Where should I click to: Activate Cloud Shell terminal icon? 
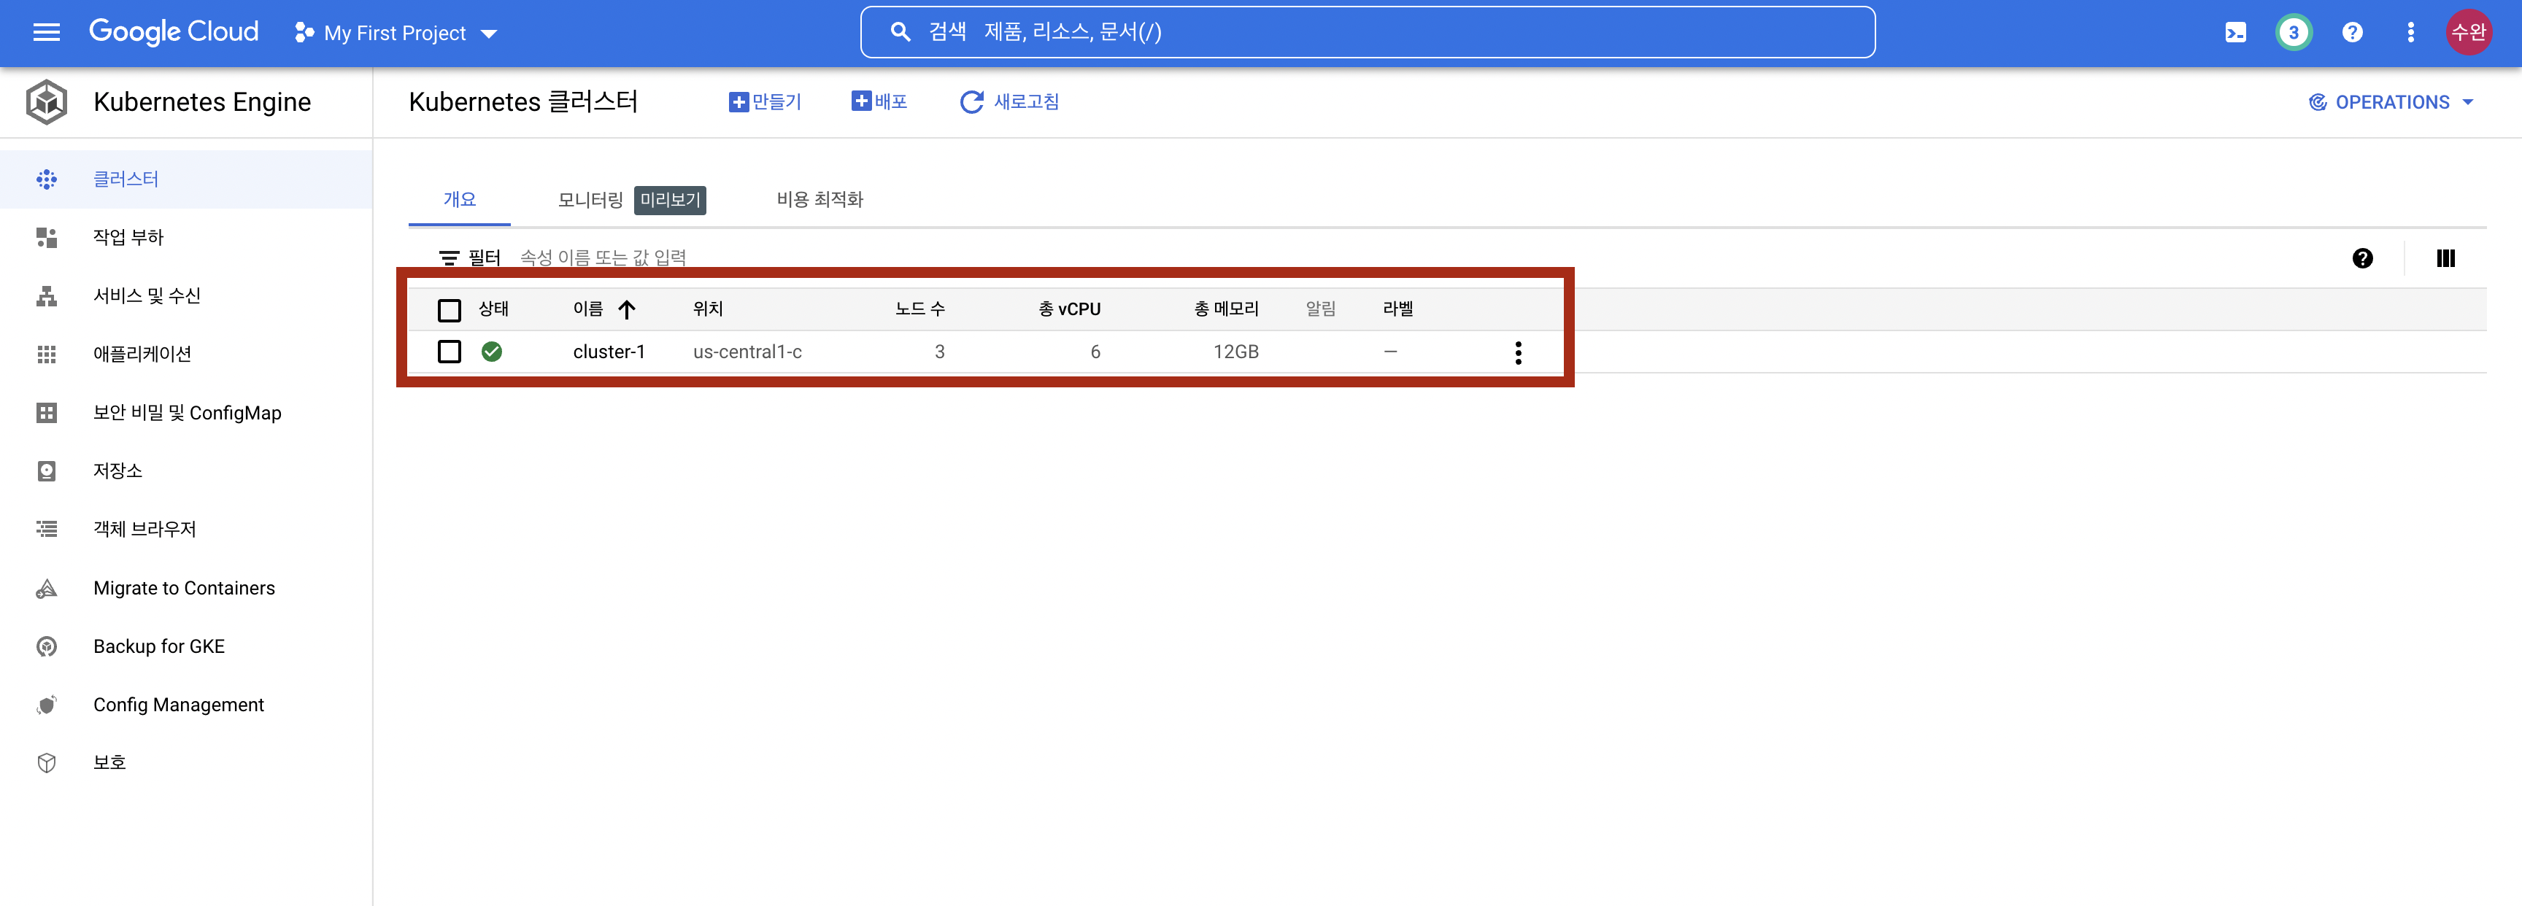pyautogui.click(x=2235, y=34)
